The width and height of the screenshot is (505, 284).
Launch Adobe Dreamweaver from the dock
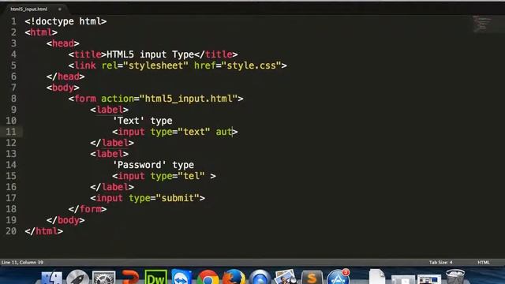[x=156, y=278]
